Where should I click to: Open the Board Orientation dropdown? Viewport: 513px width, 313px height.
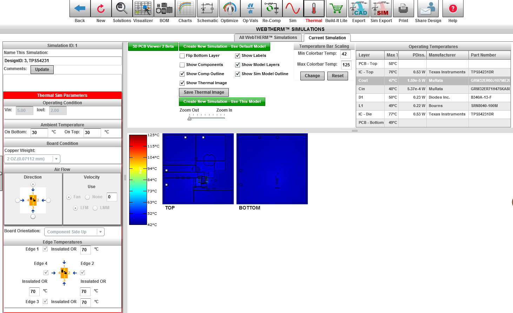(100, 232)
